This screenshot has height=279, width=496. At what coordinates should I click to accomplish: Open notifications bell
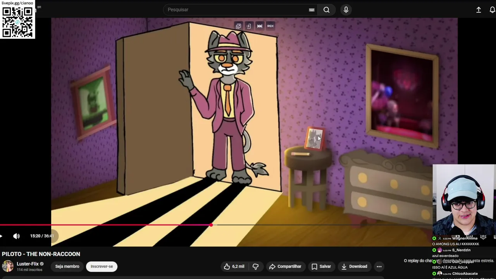pyautogui.click(x=492, y=10)
